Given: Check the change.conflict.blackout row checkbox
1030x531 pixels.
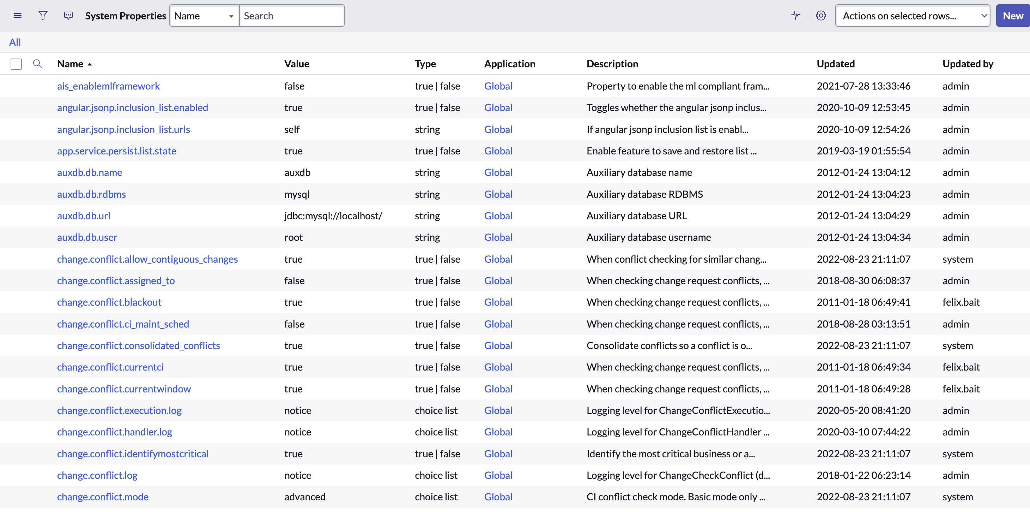Looking at the screenshot, I should [16, 301].
